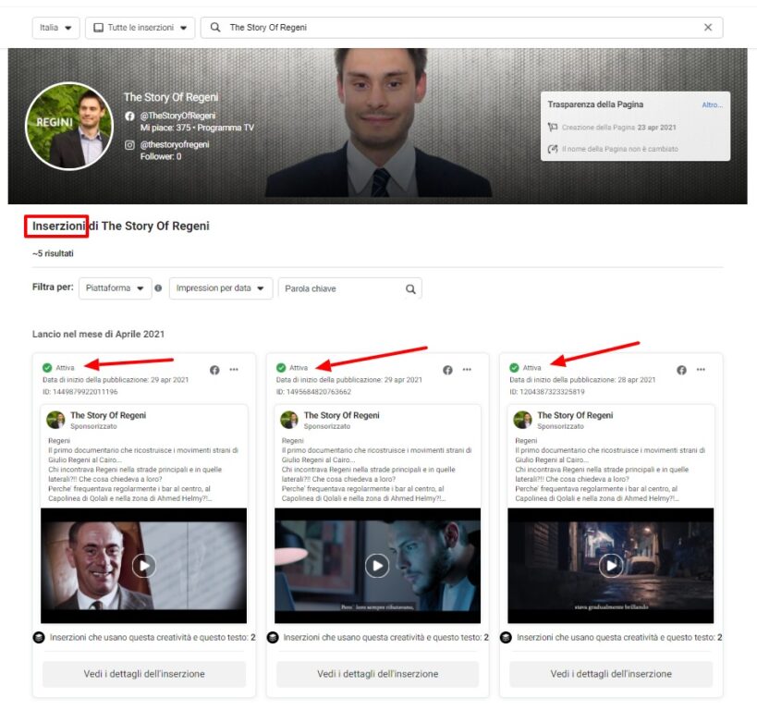757x710 pixels.
Task: Click the Instagram icon beside @thestoryofregeni
Action: click(x=129, y=145)
